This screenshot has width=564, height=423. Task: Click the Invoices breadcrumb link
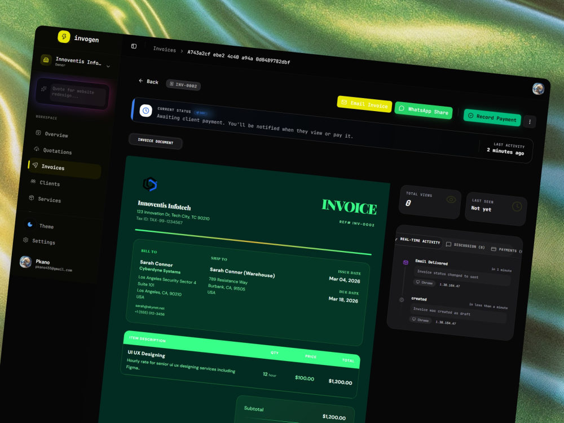164,50
